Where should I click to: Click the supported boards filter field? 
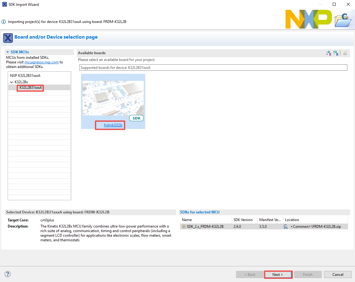pyautogui.click(x=213, y=68)
